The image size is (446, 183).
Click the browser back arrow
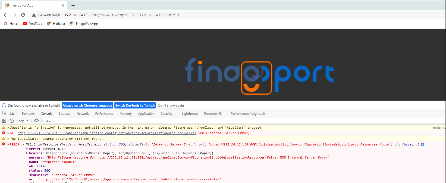click(x=6, y=15)
